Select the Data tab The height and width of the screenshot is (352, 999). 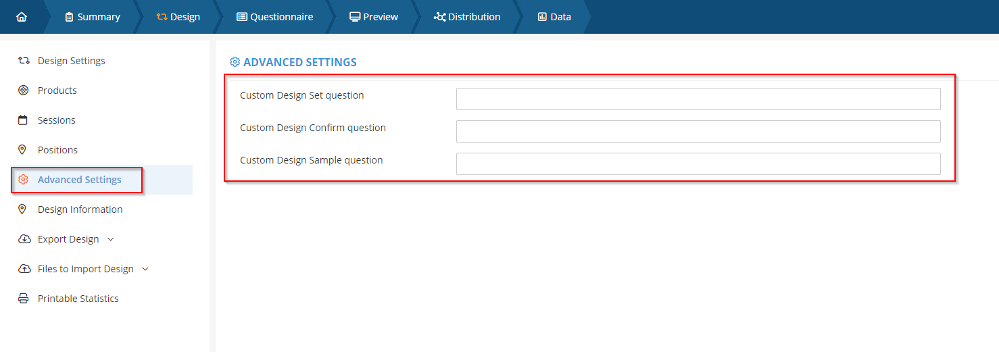point(554,17)
